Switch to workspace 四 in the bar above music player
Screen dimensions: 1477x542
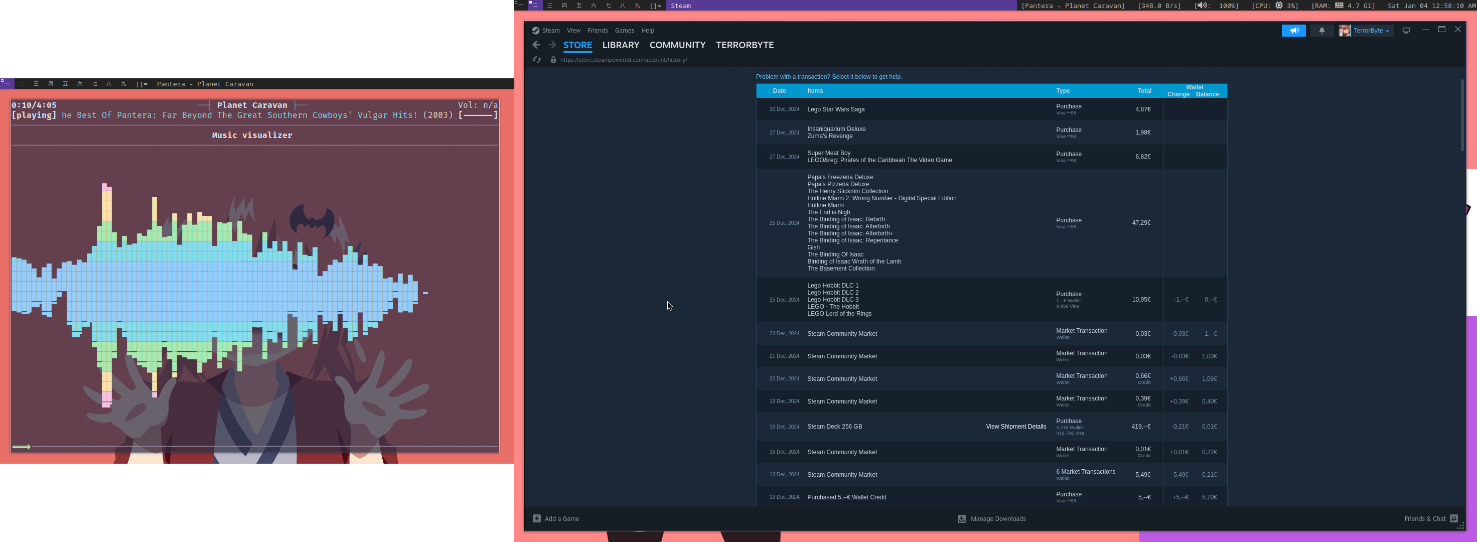point(51,84)
